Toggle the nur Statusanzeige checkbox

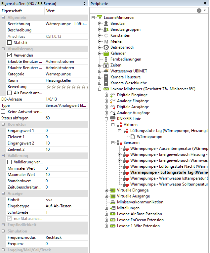click(10, 219)
